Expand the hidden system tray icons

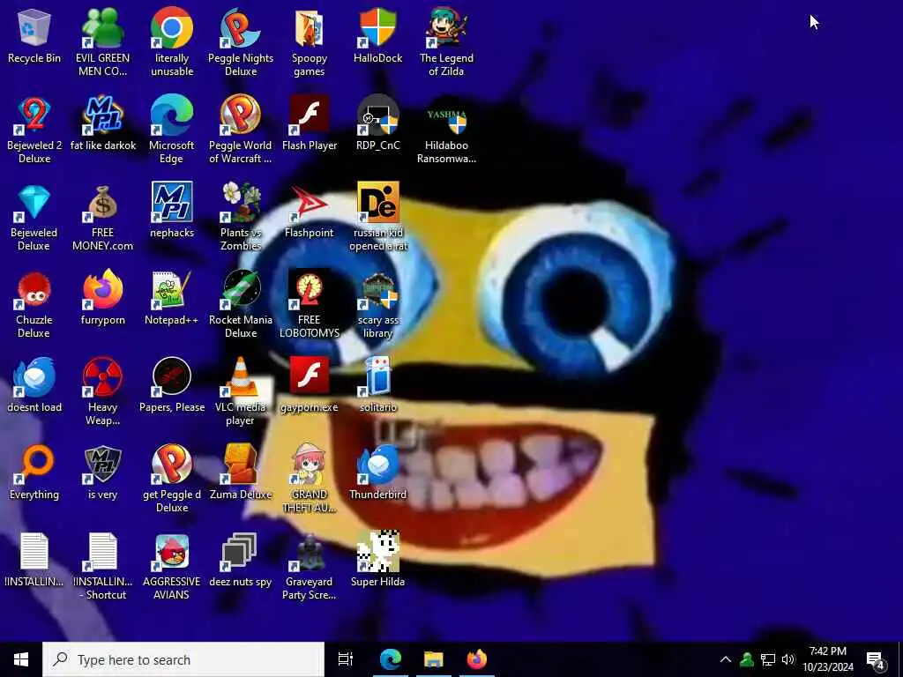coord(726,659)
